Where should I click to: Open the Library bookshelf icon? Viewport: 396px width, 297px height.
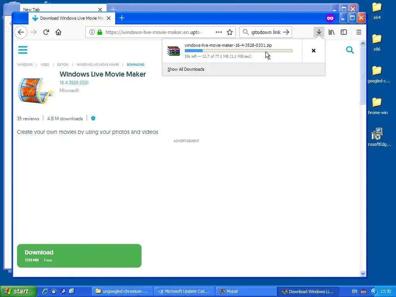331,32
